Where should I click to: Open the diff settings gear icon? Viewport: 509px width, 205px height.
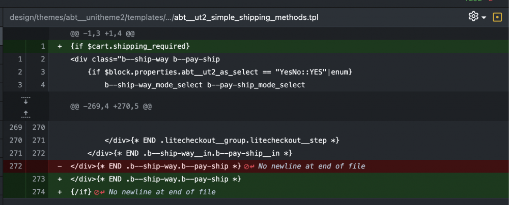pyautogui.click(x=473, y=17)
